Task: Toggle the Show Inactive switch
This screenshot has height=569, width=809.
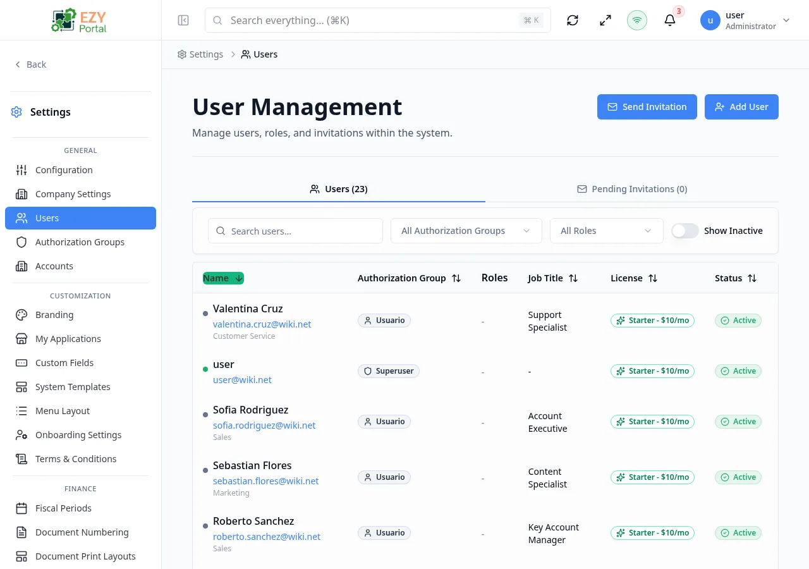Action: coord(685,231)
